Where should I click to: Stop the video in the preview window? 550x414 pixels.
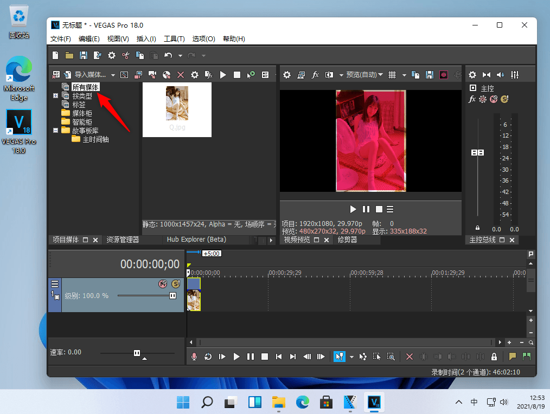tap(379, 209)
